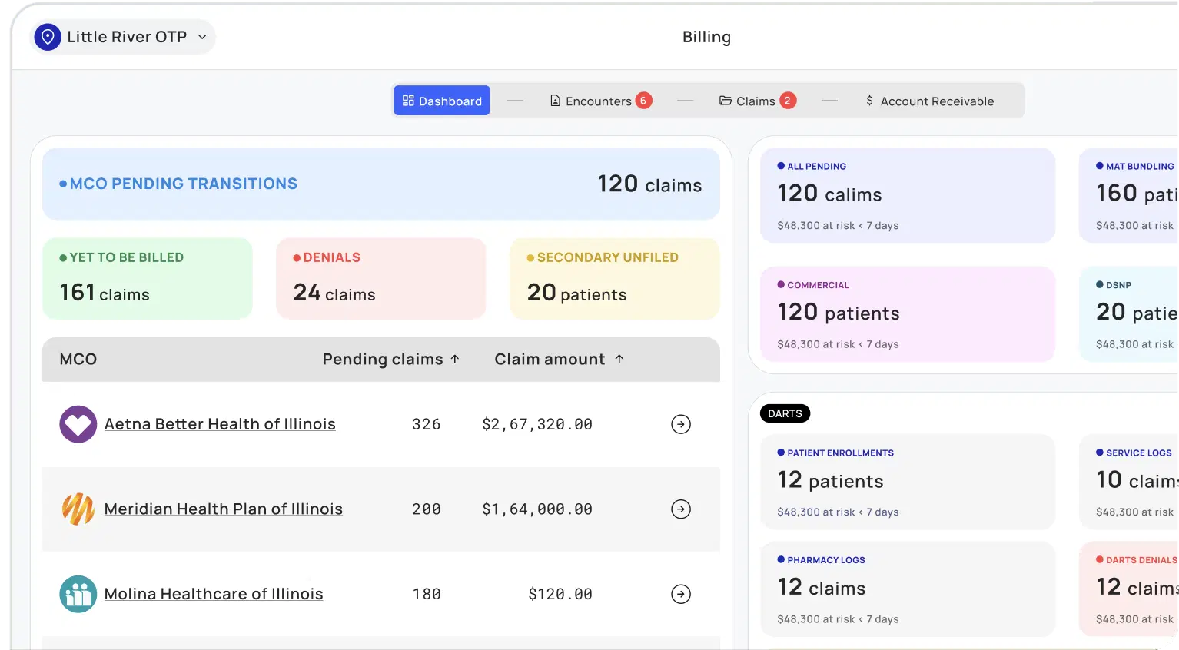Click the MCO column header
The image size is (1179, 650).
click(x=78, y=359)
